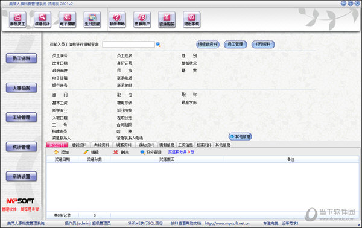Click the 软件购买 (Buy Software) toolbar icon

tap(167, 20)
